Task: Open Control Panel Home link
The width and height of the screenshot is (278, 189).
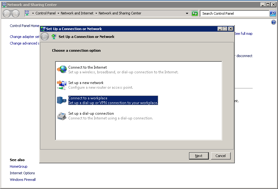Action: click(24, 26)
